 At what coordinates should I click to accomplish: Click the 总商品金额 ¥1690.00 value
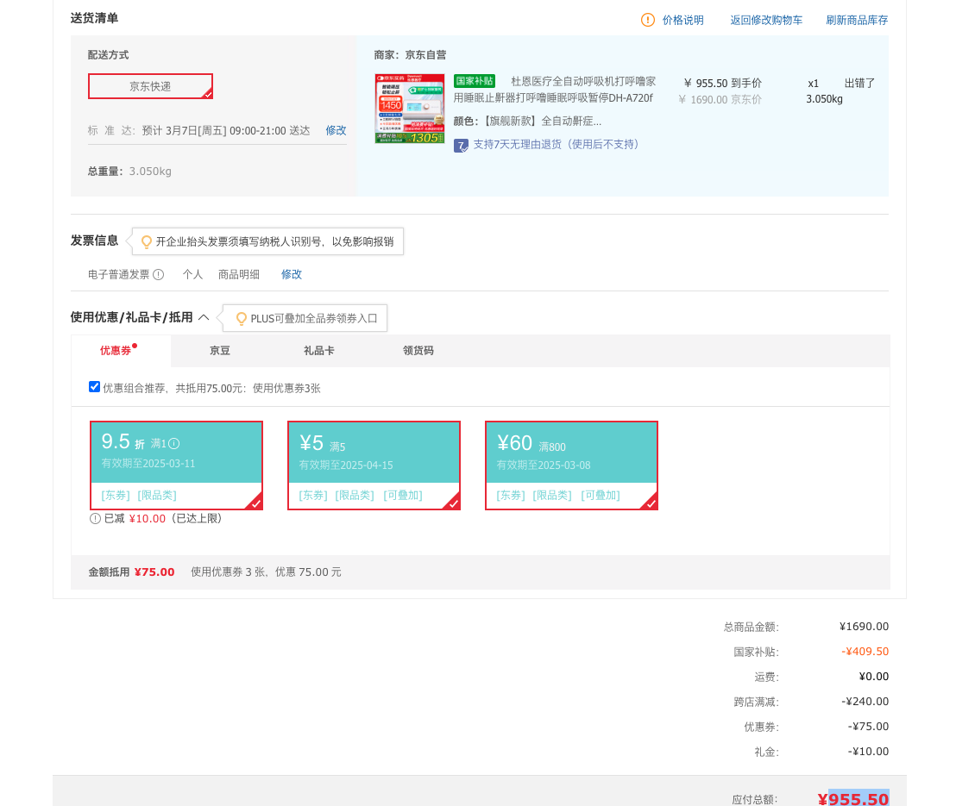point(864,627)
